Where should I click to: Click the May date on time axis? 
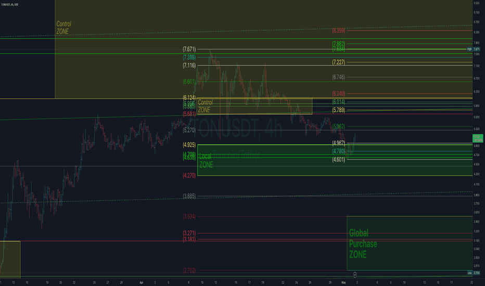343,282
